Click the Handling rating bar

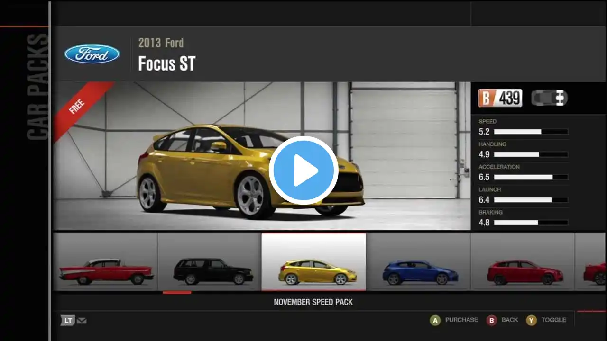531,154
